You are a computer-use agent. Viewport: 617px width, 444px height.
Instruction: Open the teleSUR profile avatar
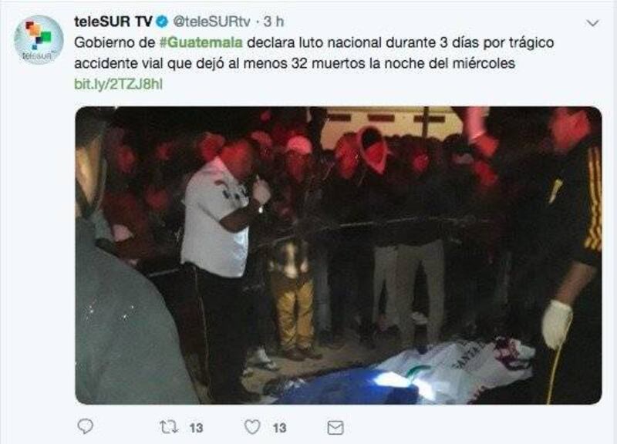pyautogui.click(x=39, y=39)
